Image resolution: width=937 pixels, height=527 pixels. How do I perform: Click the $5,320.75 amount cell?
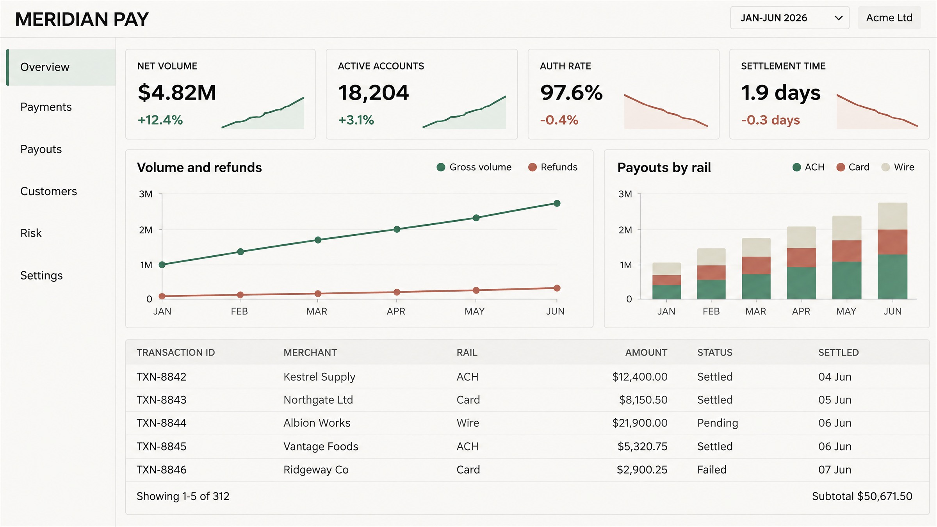click(643, 446)
